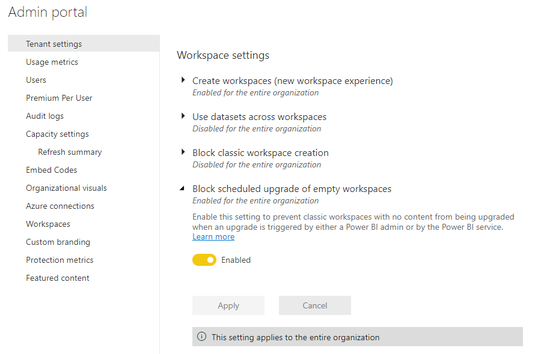
Task: Go to Protection metrics
Action: tap(60, 260)
